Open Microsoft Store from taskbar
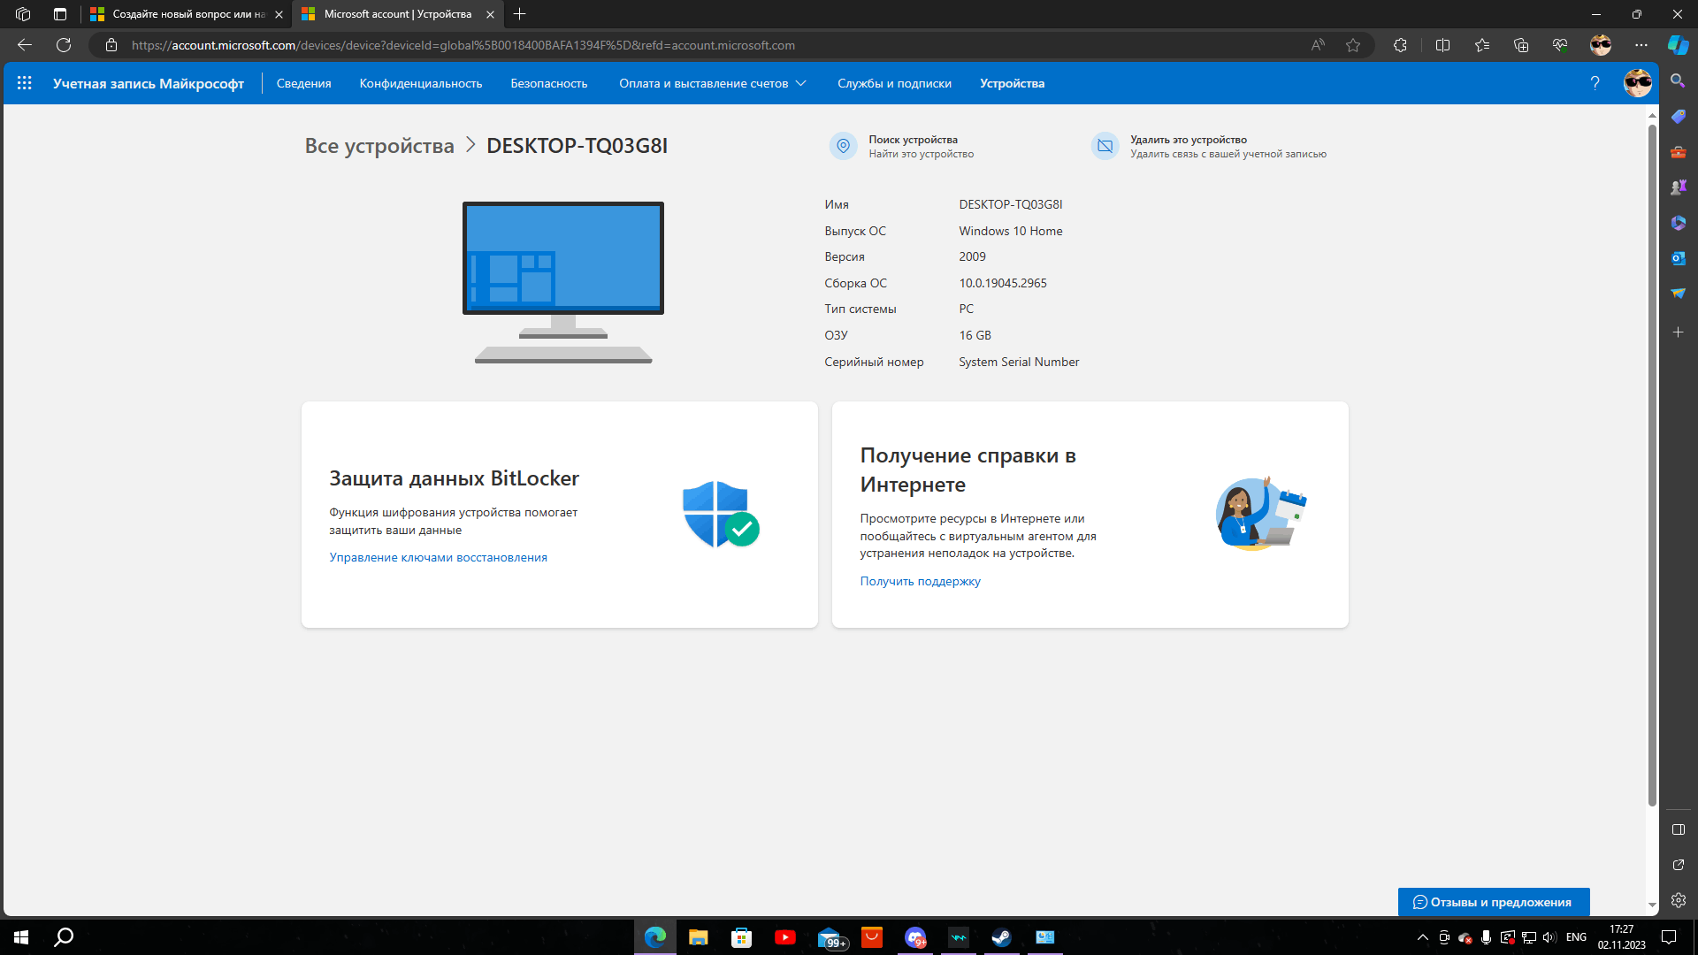The height and width of the screenshot is (955, 1698). [x=741, y=937]
